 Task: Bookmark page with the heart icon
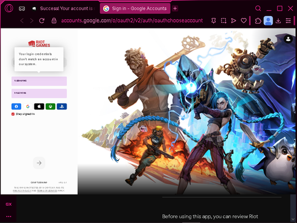coord(244,21)
